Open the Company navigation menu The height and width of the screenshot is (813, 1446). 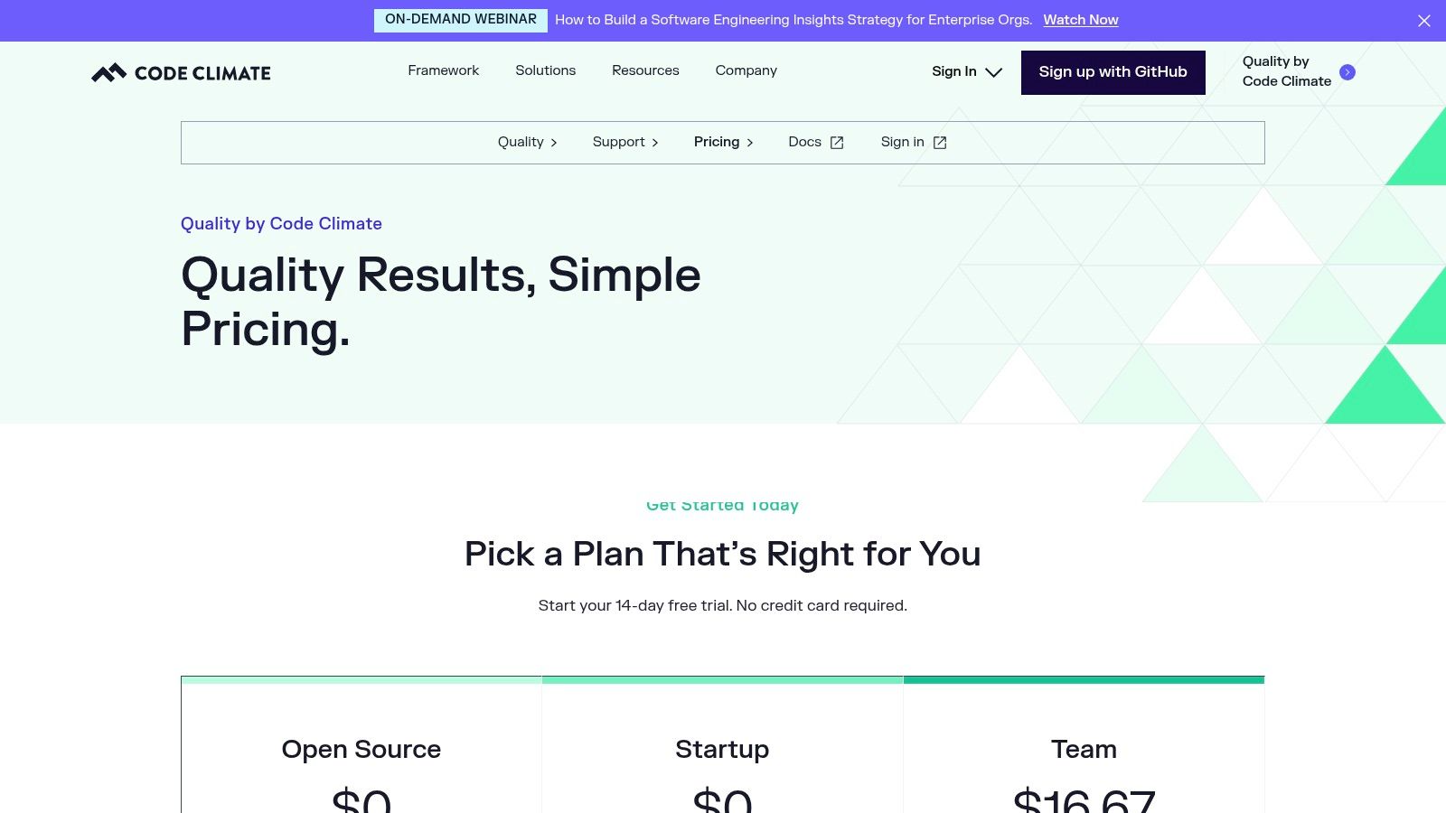tap(746, 70)
